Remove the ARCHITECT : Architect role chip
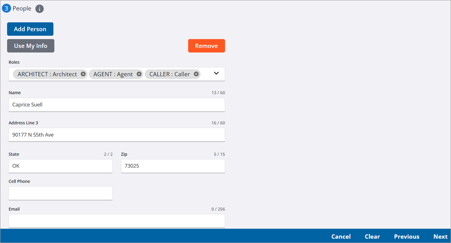The width and height of the screenshot is (451, 243). 83,74
